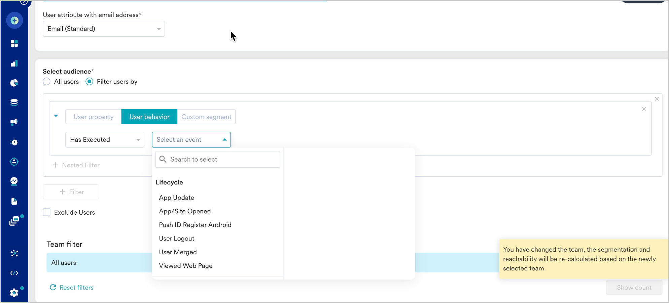Open the dashboard grid icon in sidebar
Viewport: 669px width, 303px height.
(x=14, y=44)
